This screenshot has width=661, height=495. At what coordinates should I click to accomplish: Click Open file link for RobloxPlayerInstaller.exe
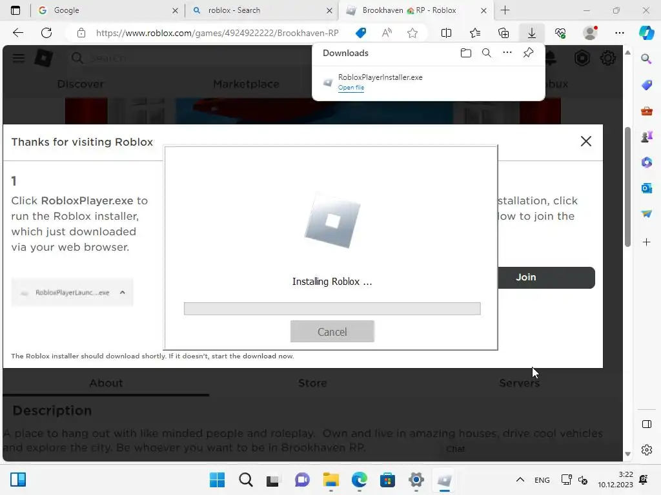(x=351, y=88)
